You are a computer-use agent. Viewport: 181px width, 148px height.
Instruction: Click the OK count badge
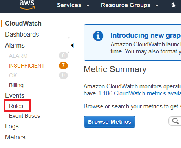click(x=63, y=75)
